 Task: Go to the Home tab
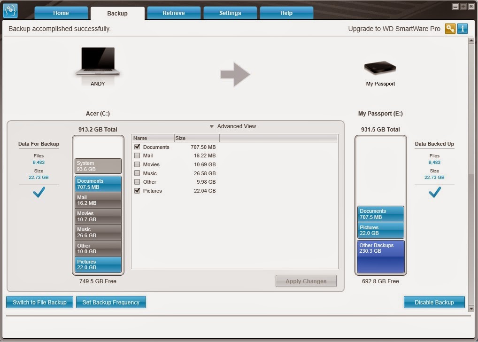coord(61,13)
